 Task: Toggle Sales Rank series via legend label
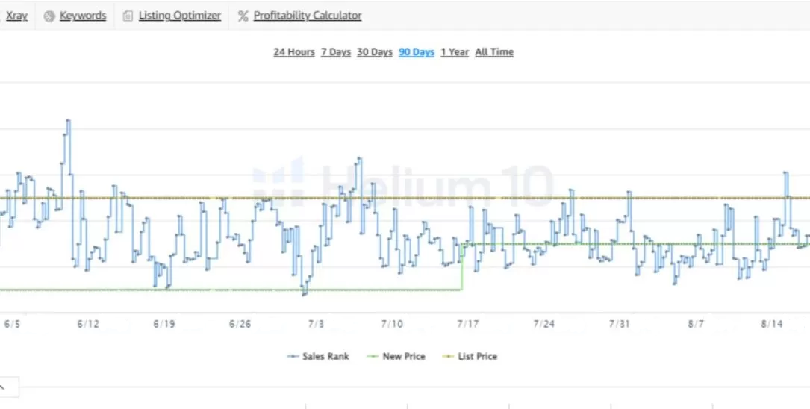tap(325, 357)
